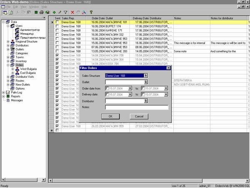Click the yellow help question-mark icon
This screenshot has height=188, width=250.
[x=91, y=13]
